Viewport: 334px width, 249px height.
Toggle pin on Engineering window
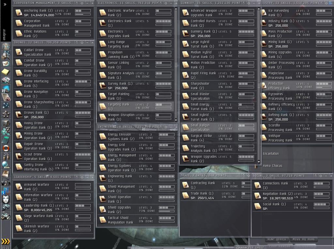pyautogui.click(x=166, y=127)
